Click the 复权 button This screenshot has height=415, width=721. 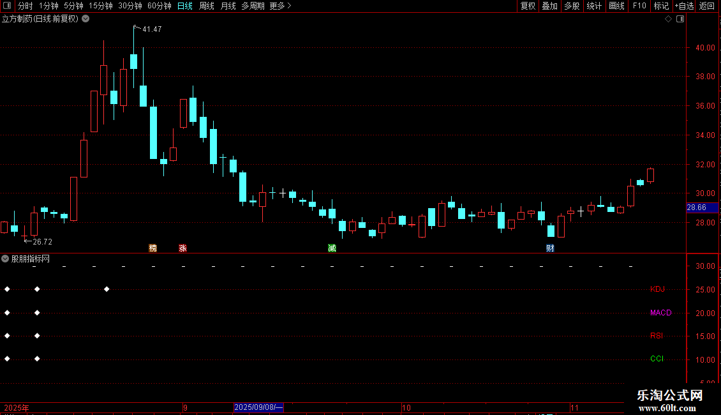tap(528, 6)
